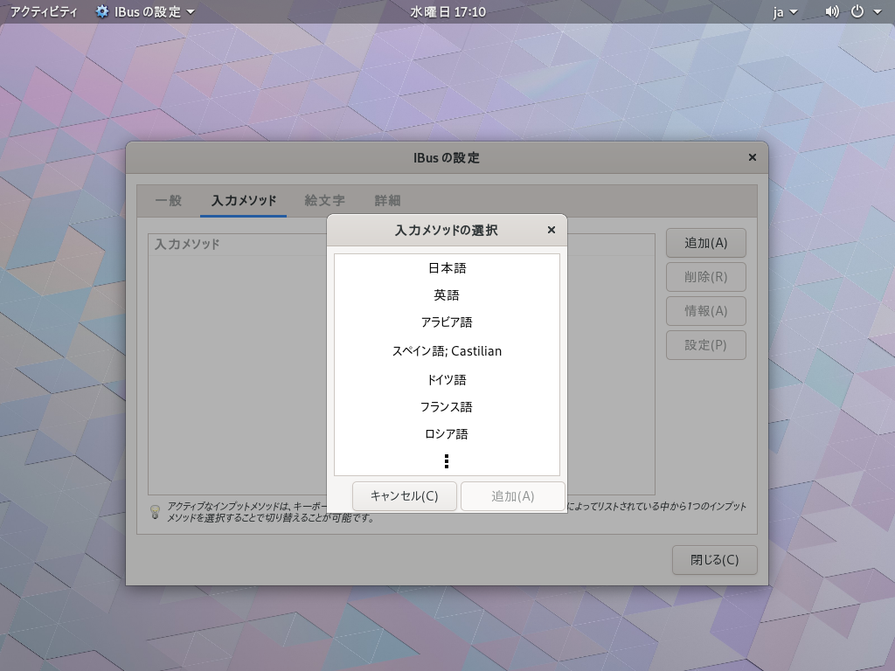Open the ja input source dropdown
The image size is (895, 671).
[x=785, y=11]
